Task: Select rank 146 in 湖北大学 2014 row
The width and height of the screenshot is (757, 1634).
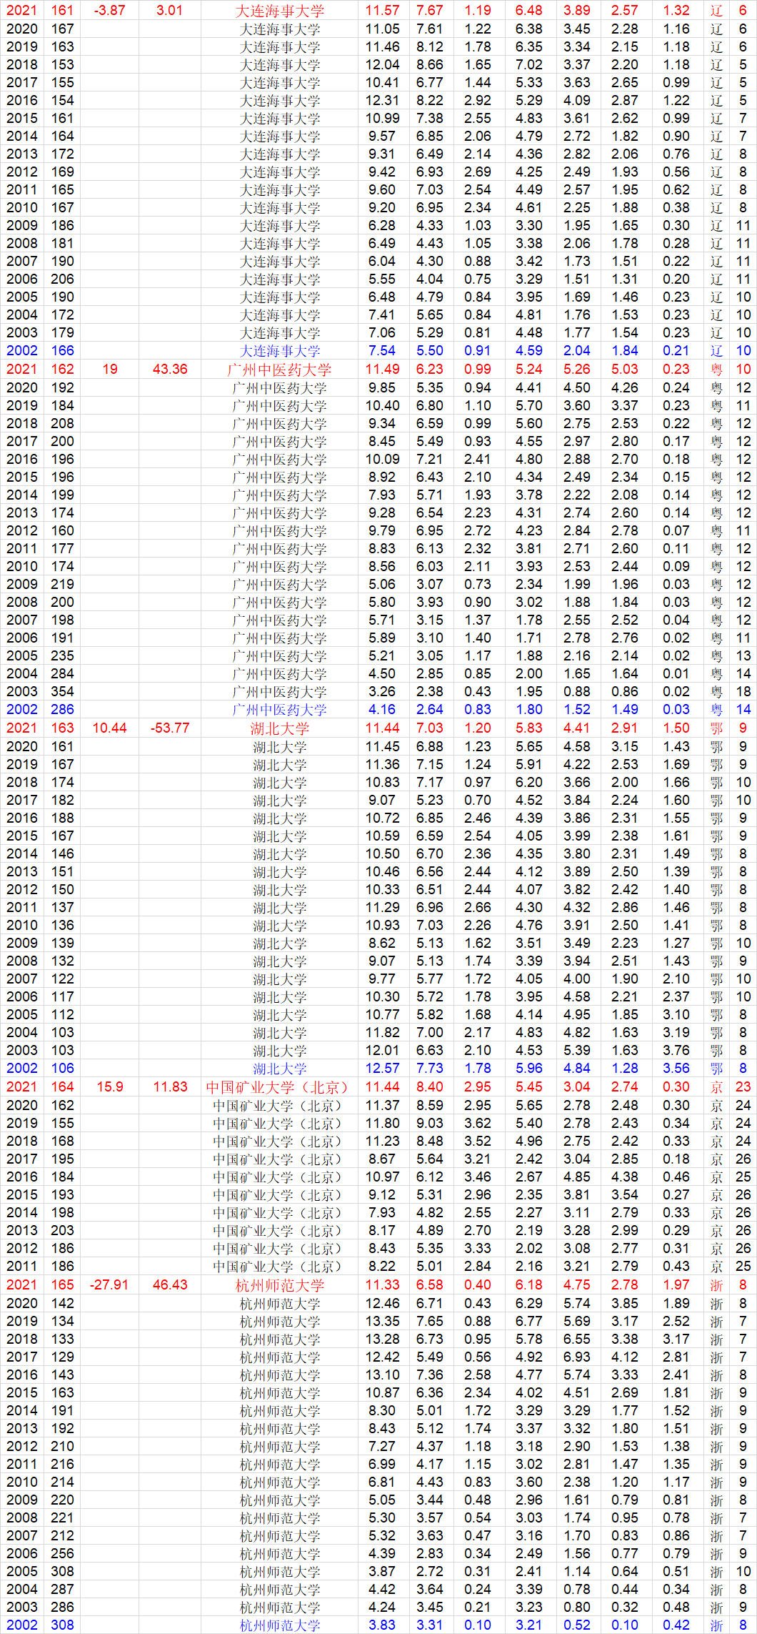Action: (x=62, y=854)
